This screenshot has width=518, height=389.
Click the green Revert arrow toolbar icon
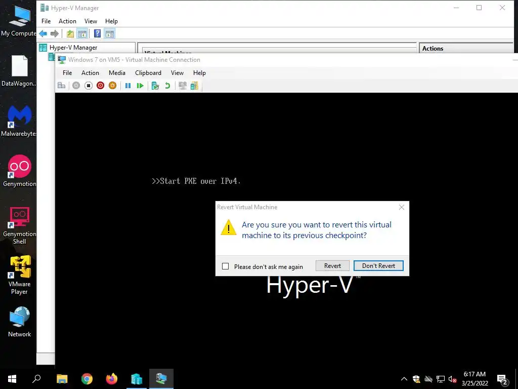coord(167,86)
